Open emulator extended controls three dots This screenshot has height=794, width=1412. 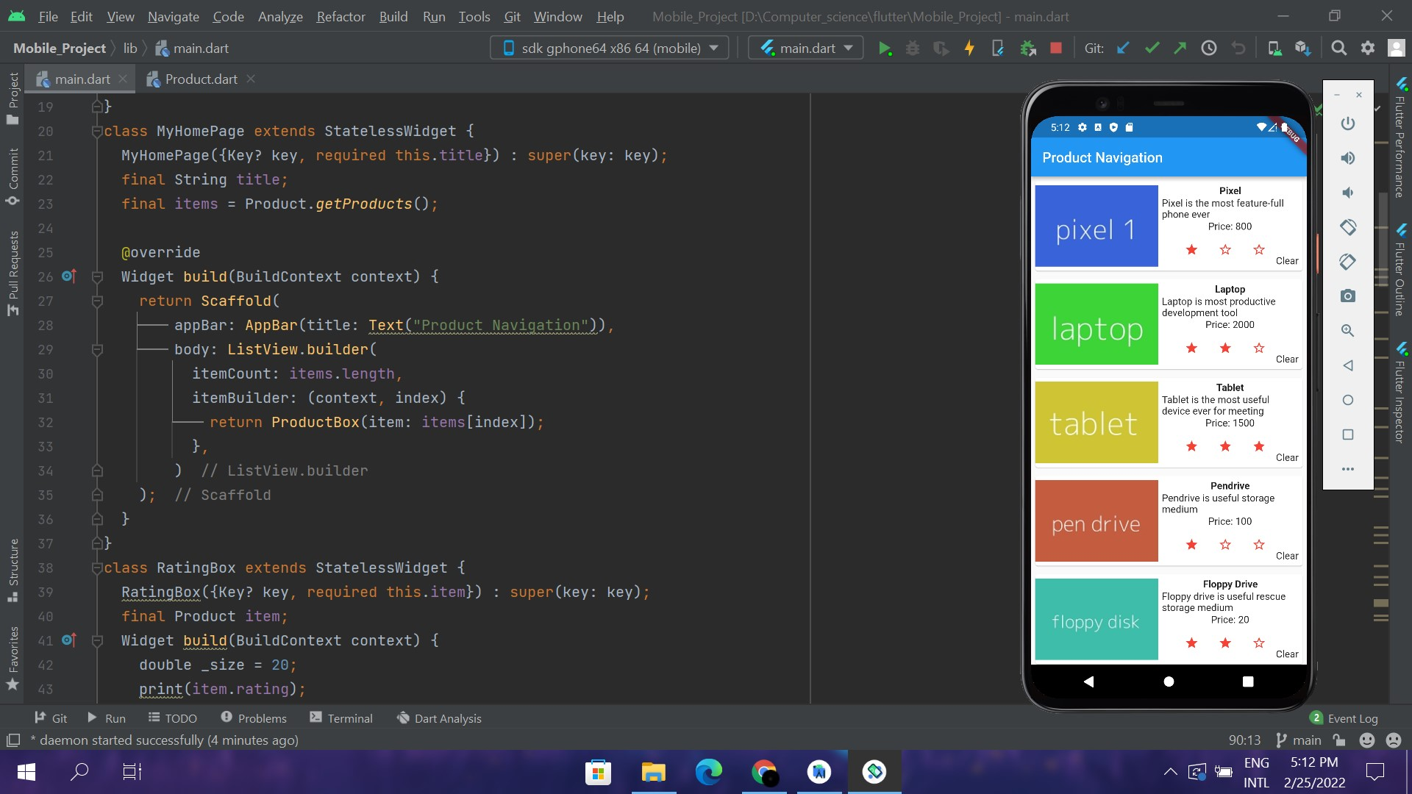tap(1347, 469)
